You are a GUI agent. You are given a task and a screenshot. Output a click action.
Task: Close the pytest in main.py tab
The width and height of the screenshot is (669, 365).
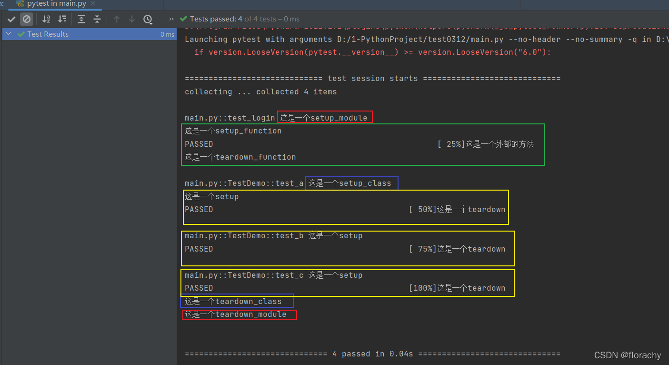coord(93,4)
